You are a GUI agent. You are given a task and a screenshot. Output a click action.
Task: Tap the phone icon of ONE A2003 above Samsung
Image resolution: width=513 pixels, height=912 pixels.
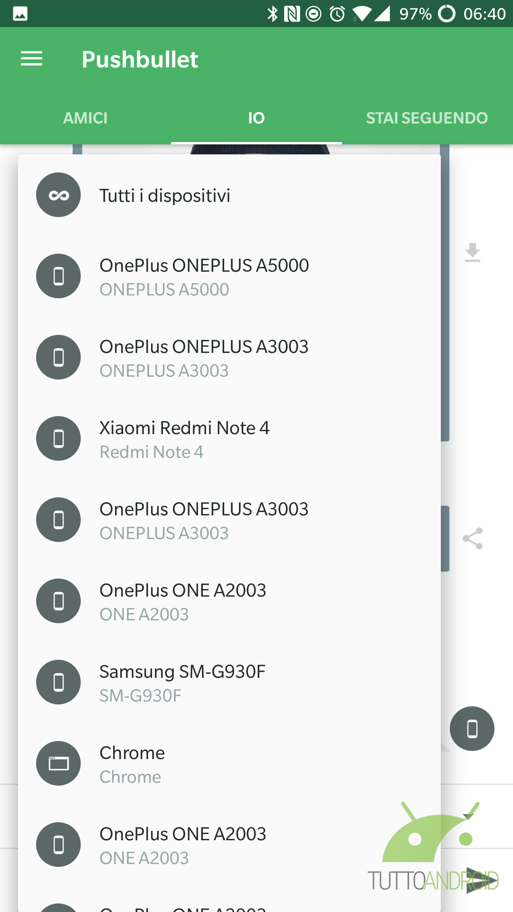coord(58,601)
